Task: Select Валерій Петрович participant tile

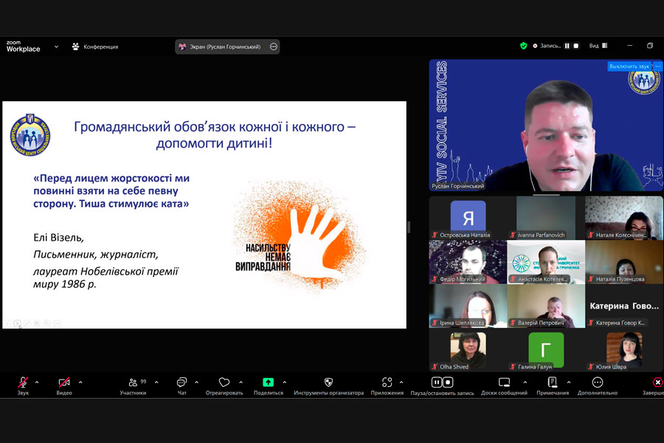Action: pyautogui.click(x=546, y=306)
